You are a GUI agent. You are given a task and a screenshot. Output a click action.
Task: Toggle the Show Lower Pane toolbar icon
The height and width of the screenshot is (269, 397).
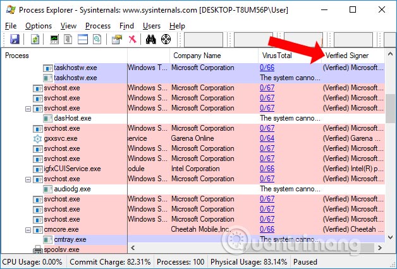tap(83, 39)
